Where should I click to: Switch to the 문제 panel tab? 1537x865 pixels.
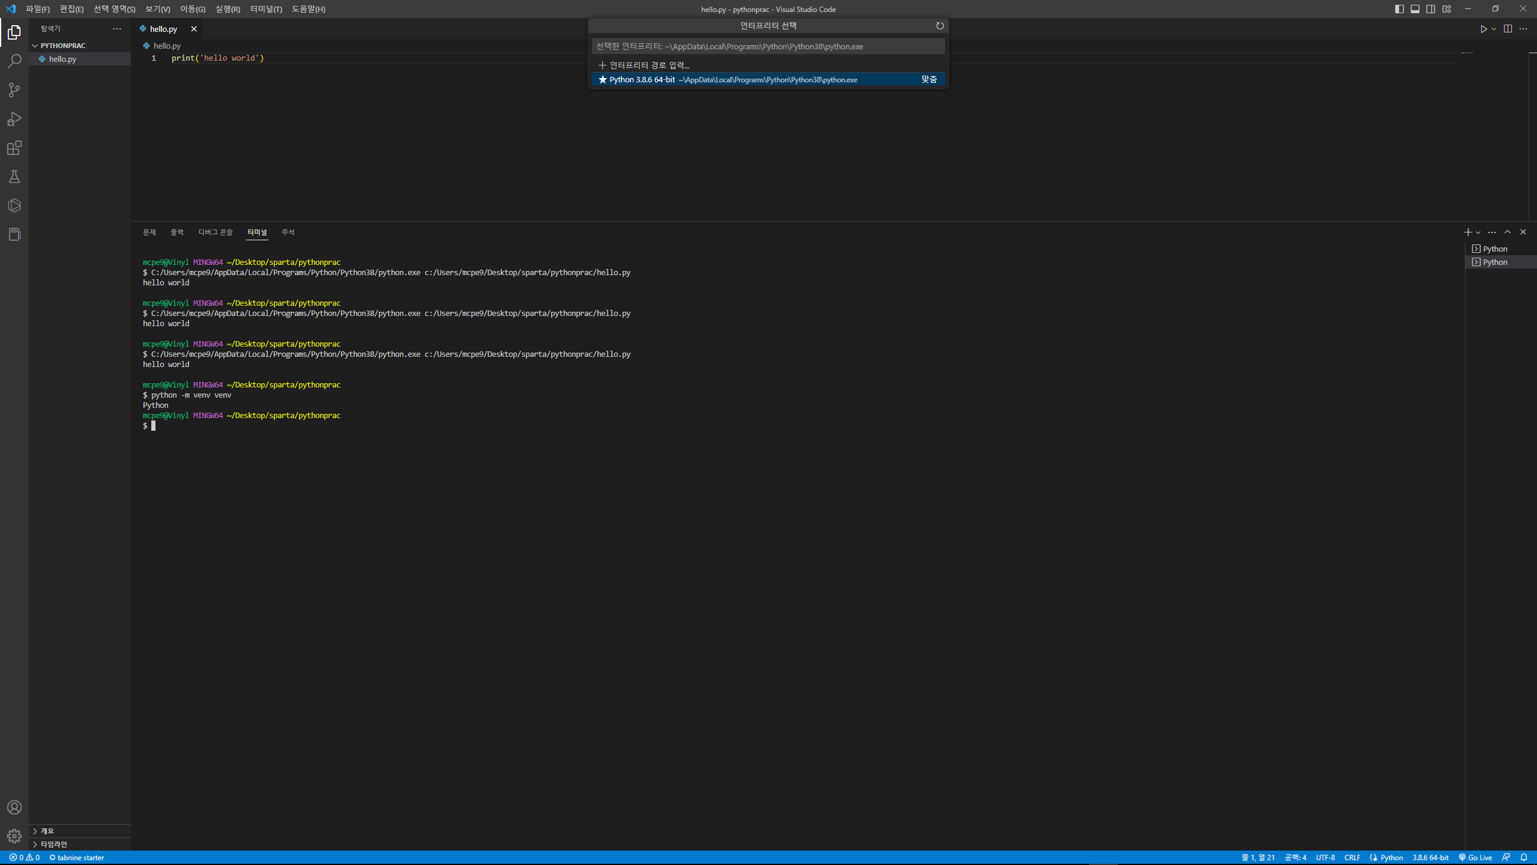point(149,232)
